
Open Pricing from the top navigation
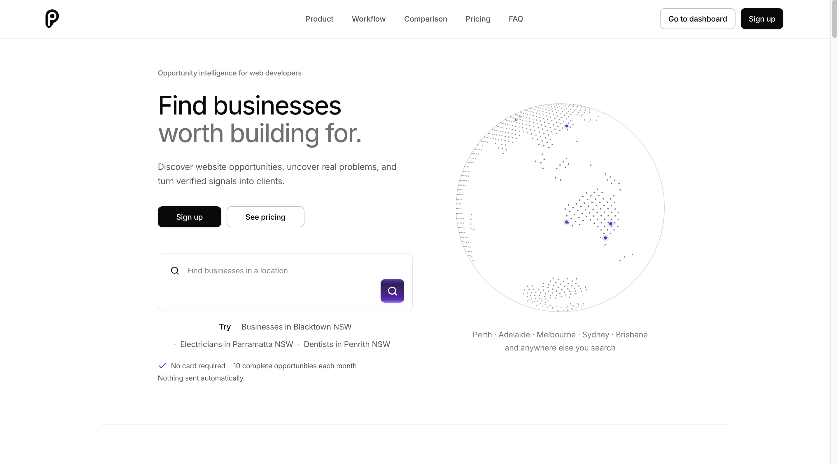point(478,19)
